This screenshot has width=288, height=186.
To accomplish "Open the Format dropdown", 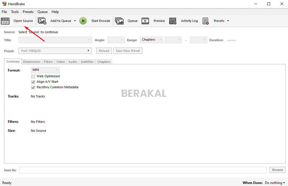I will [x=45, y=70].
